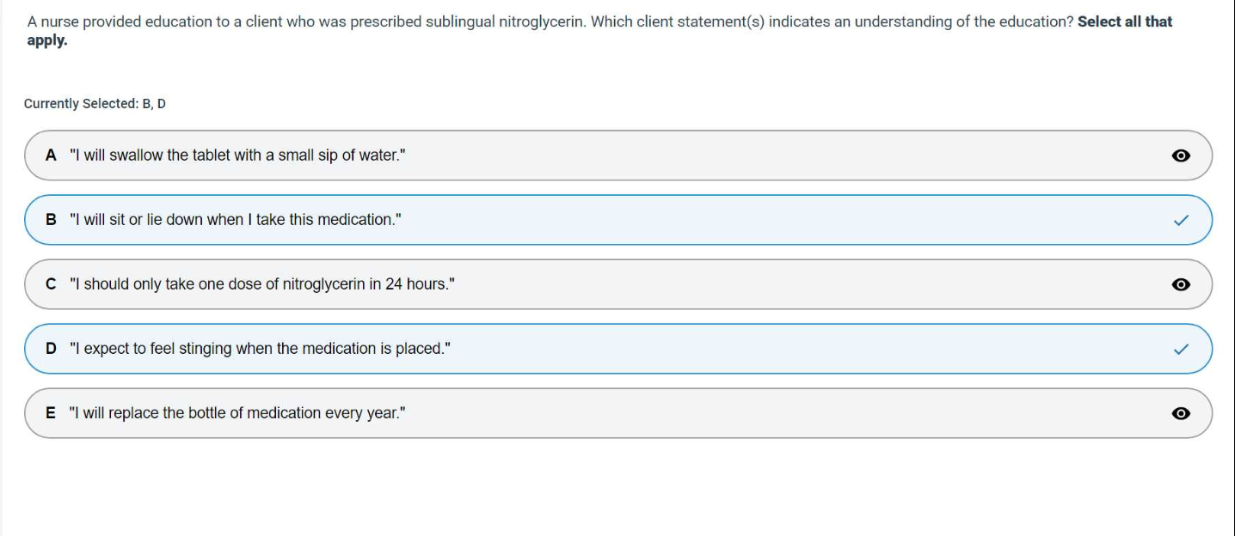Click the bold letter E label
This screenshot has height=536, width=1235.
[51, 413]
